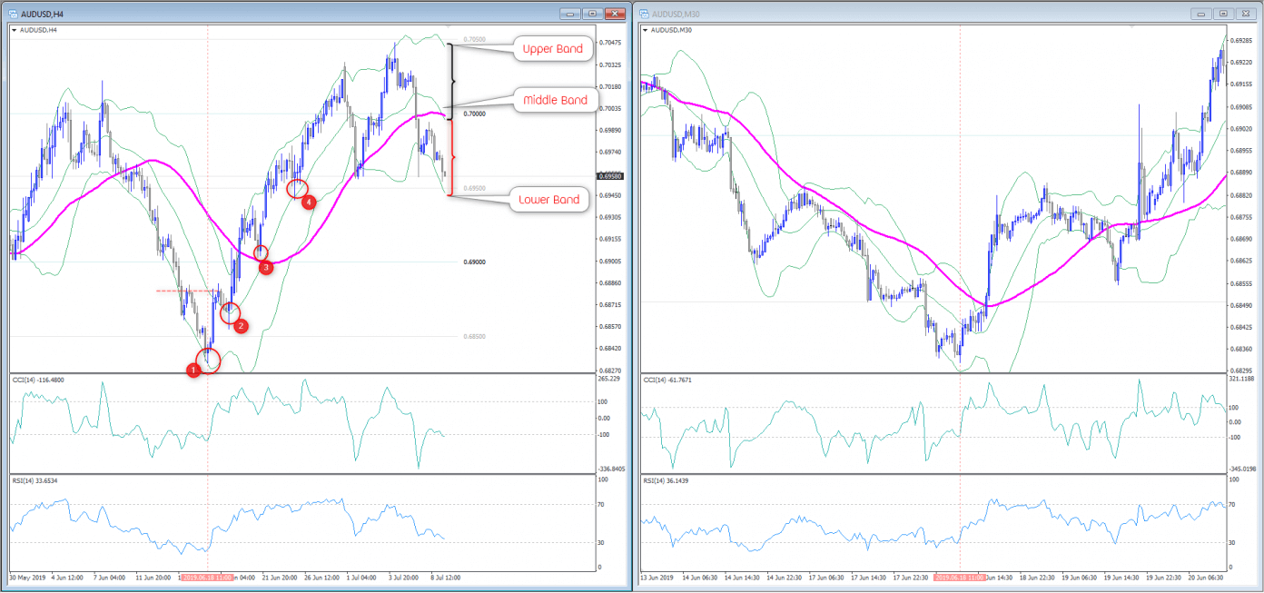Expand the AUDUSD,H4 chart label dropdown arrow
The width and height of the screenshot is (1264, 593).
coord(15,30)
